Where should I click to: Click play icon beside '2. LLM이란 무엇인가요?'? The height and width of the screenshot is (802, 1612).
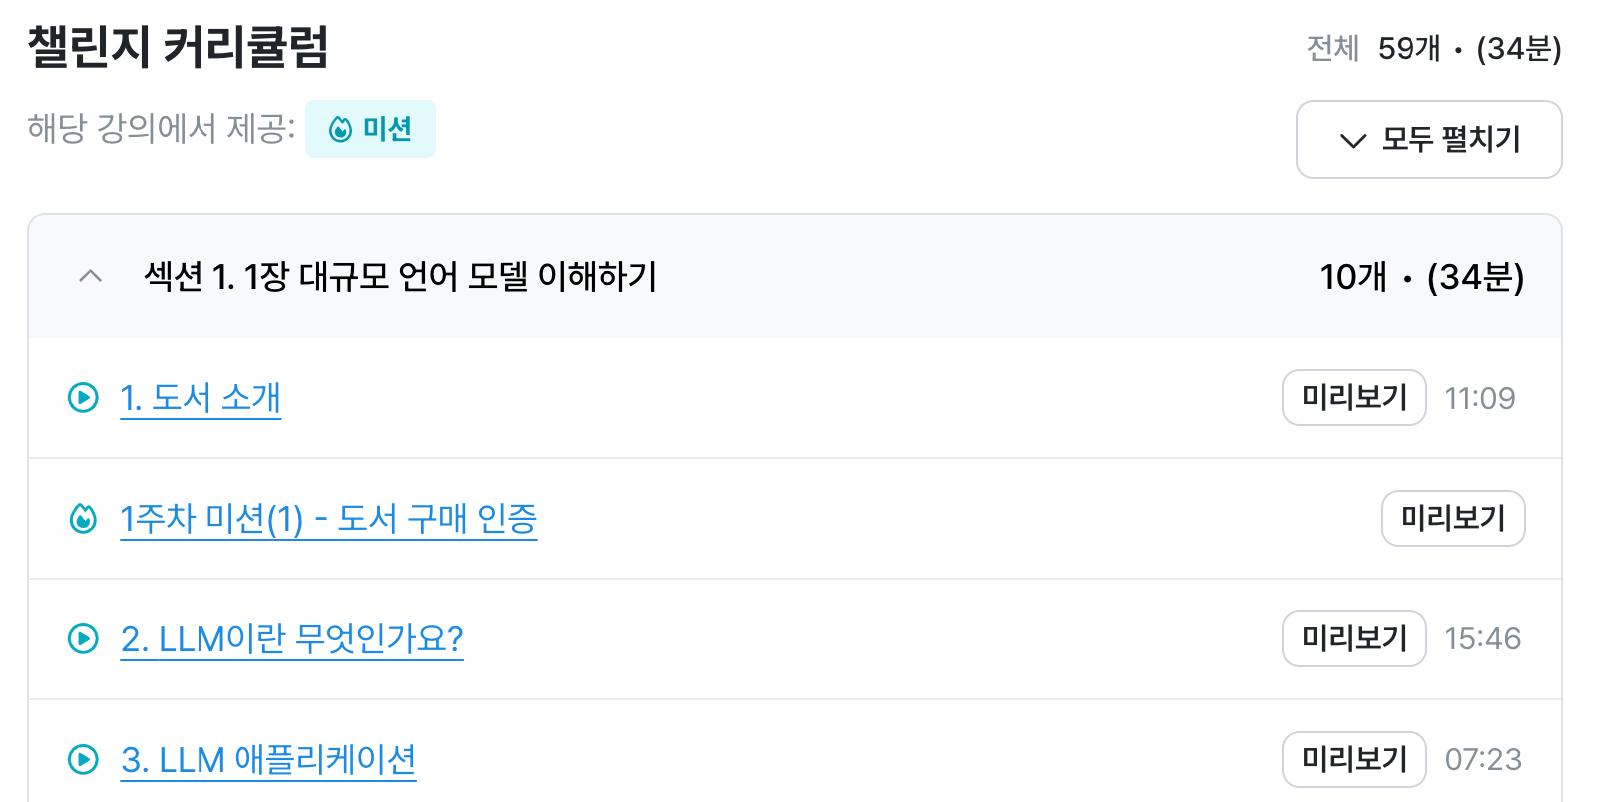coord(83,638)
